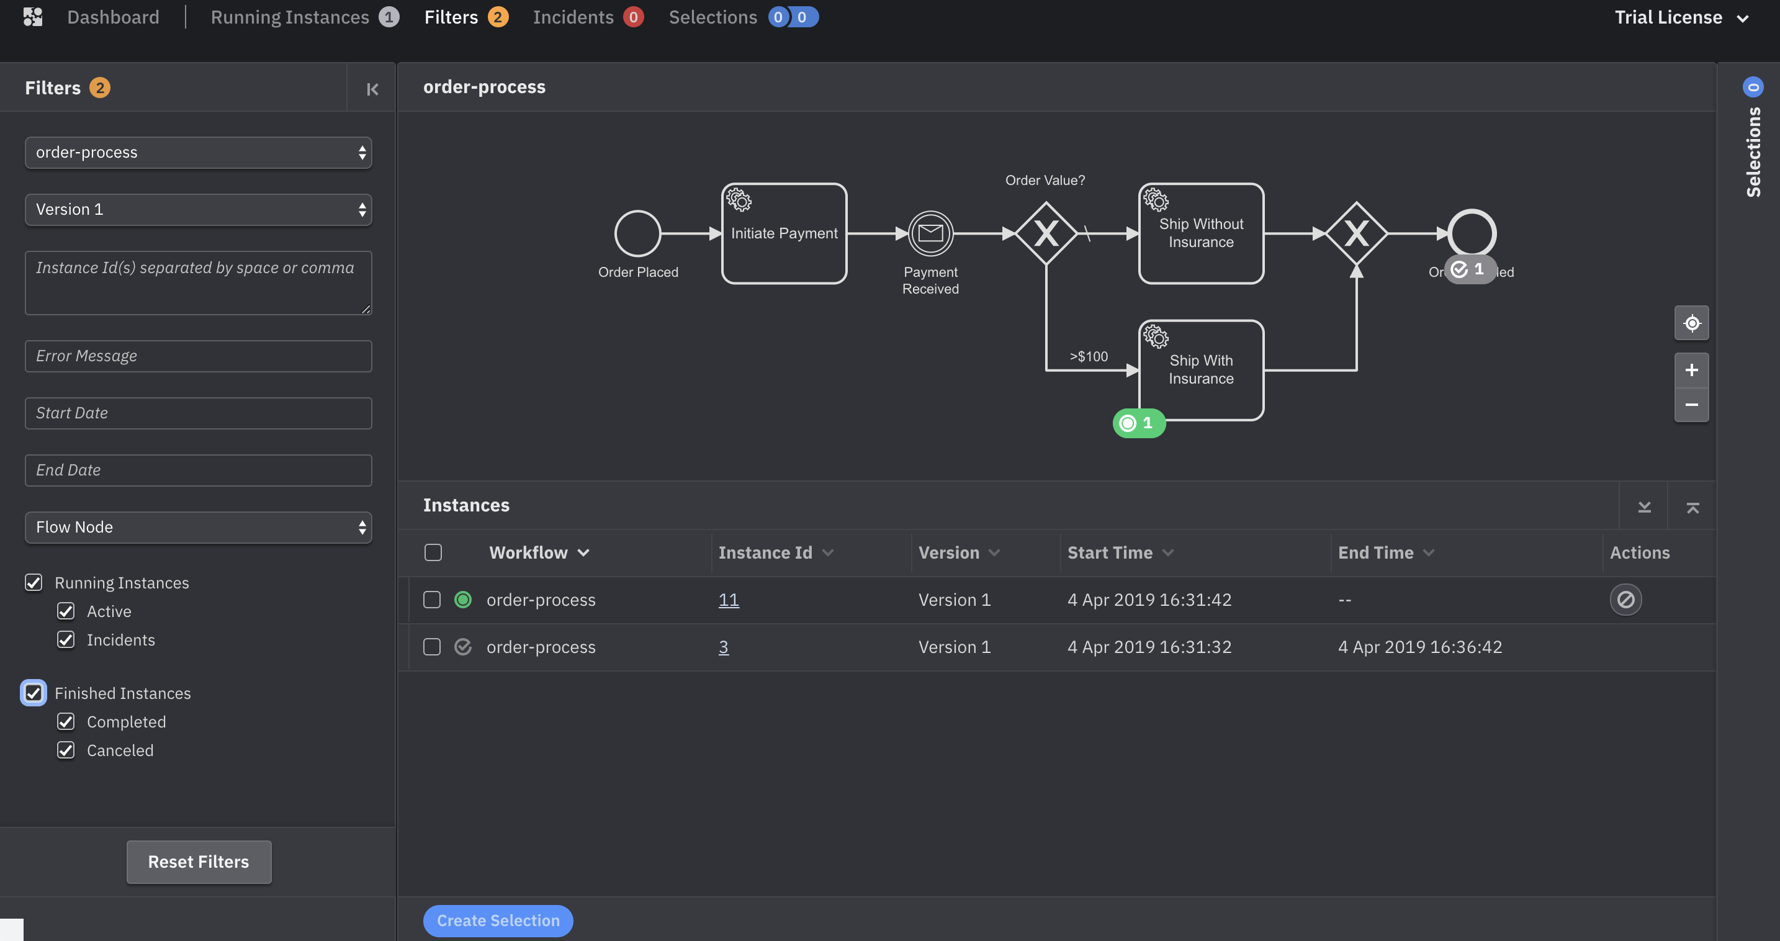Click the Reset Filters button

pyautogui.click(x=199, y=861)
